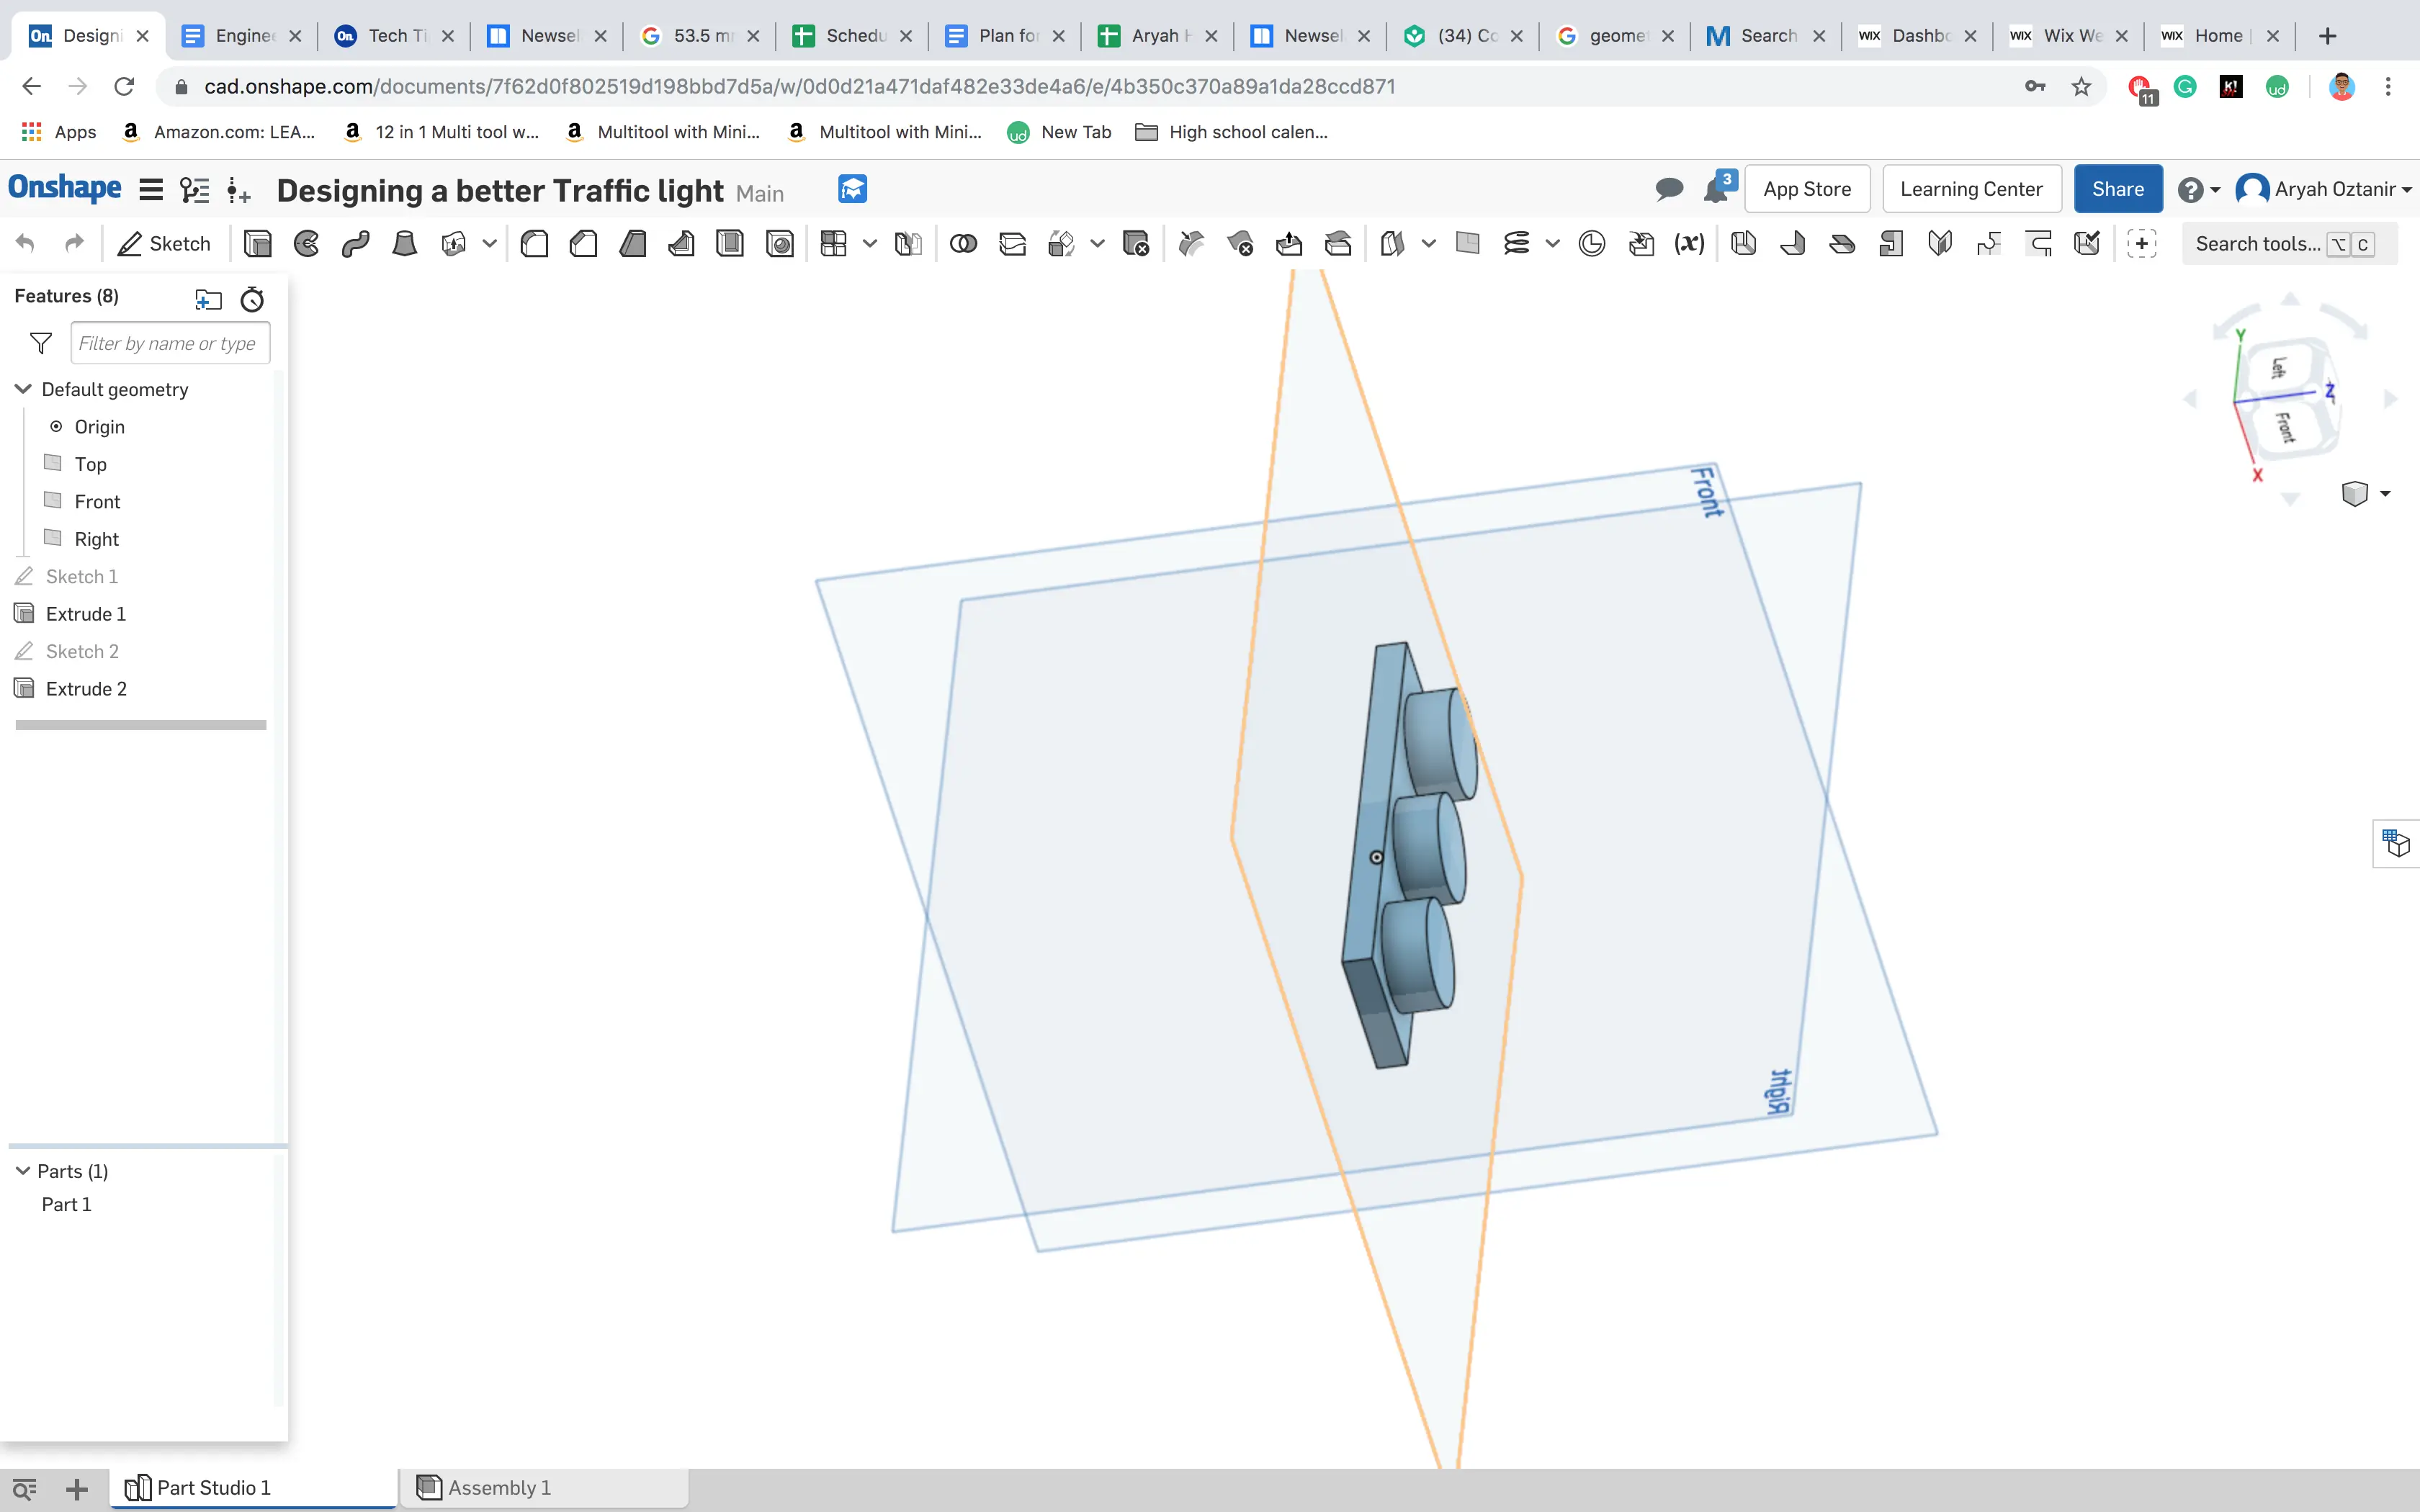Screen dimensions: 2420x1512
Task: Select Part 1 in parts list
Action: tap(66, 1204)
